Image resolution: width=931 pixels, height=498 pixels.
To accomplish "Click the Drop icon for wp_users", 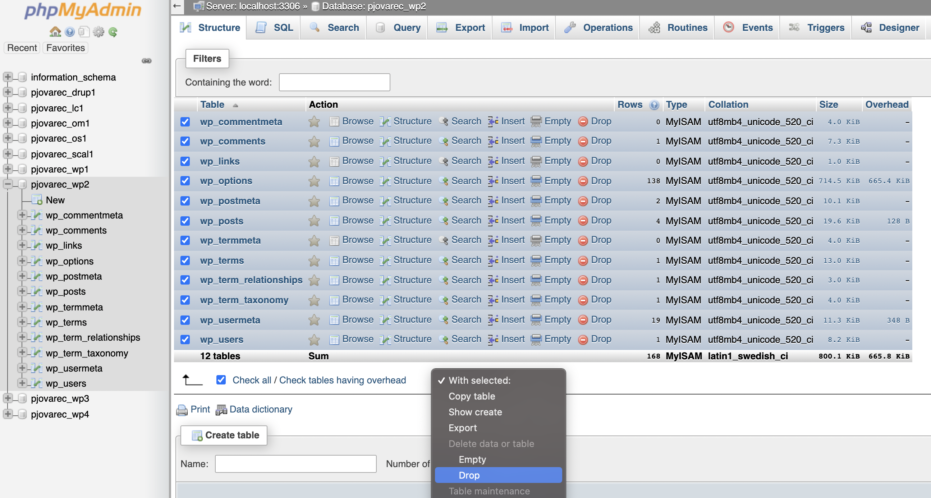I will [x=583, y=340].
